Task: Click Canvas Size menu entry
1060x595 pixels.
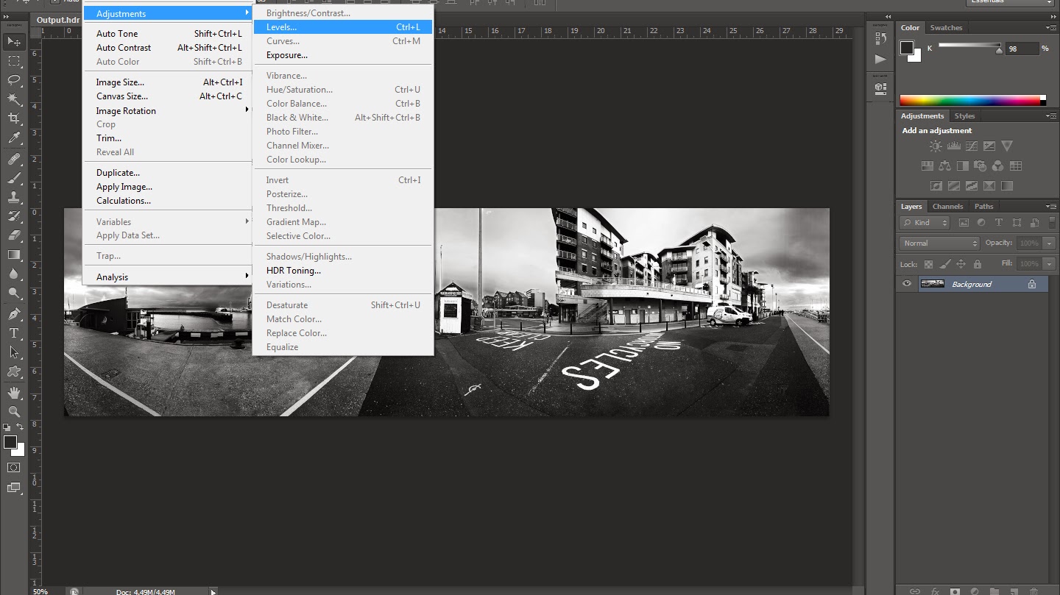Action: [x=168, y=96]
